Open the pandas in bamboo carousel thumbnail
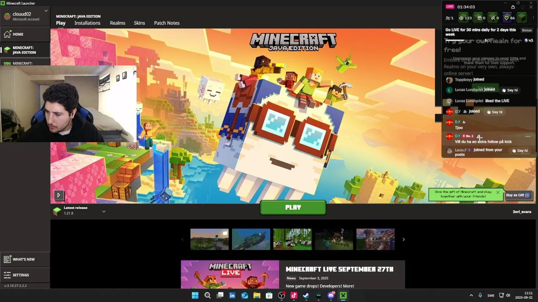Image resolution: width=538 pixels, height=302 pixels. pyautogui.click(x=293, y=239)
